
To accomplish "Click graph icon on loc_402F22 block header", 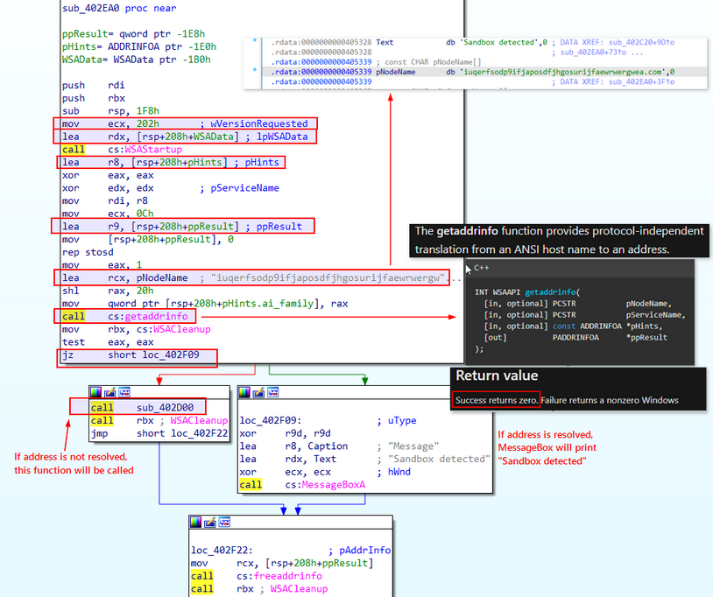I will [224, 522].
